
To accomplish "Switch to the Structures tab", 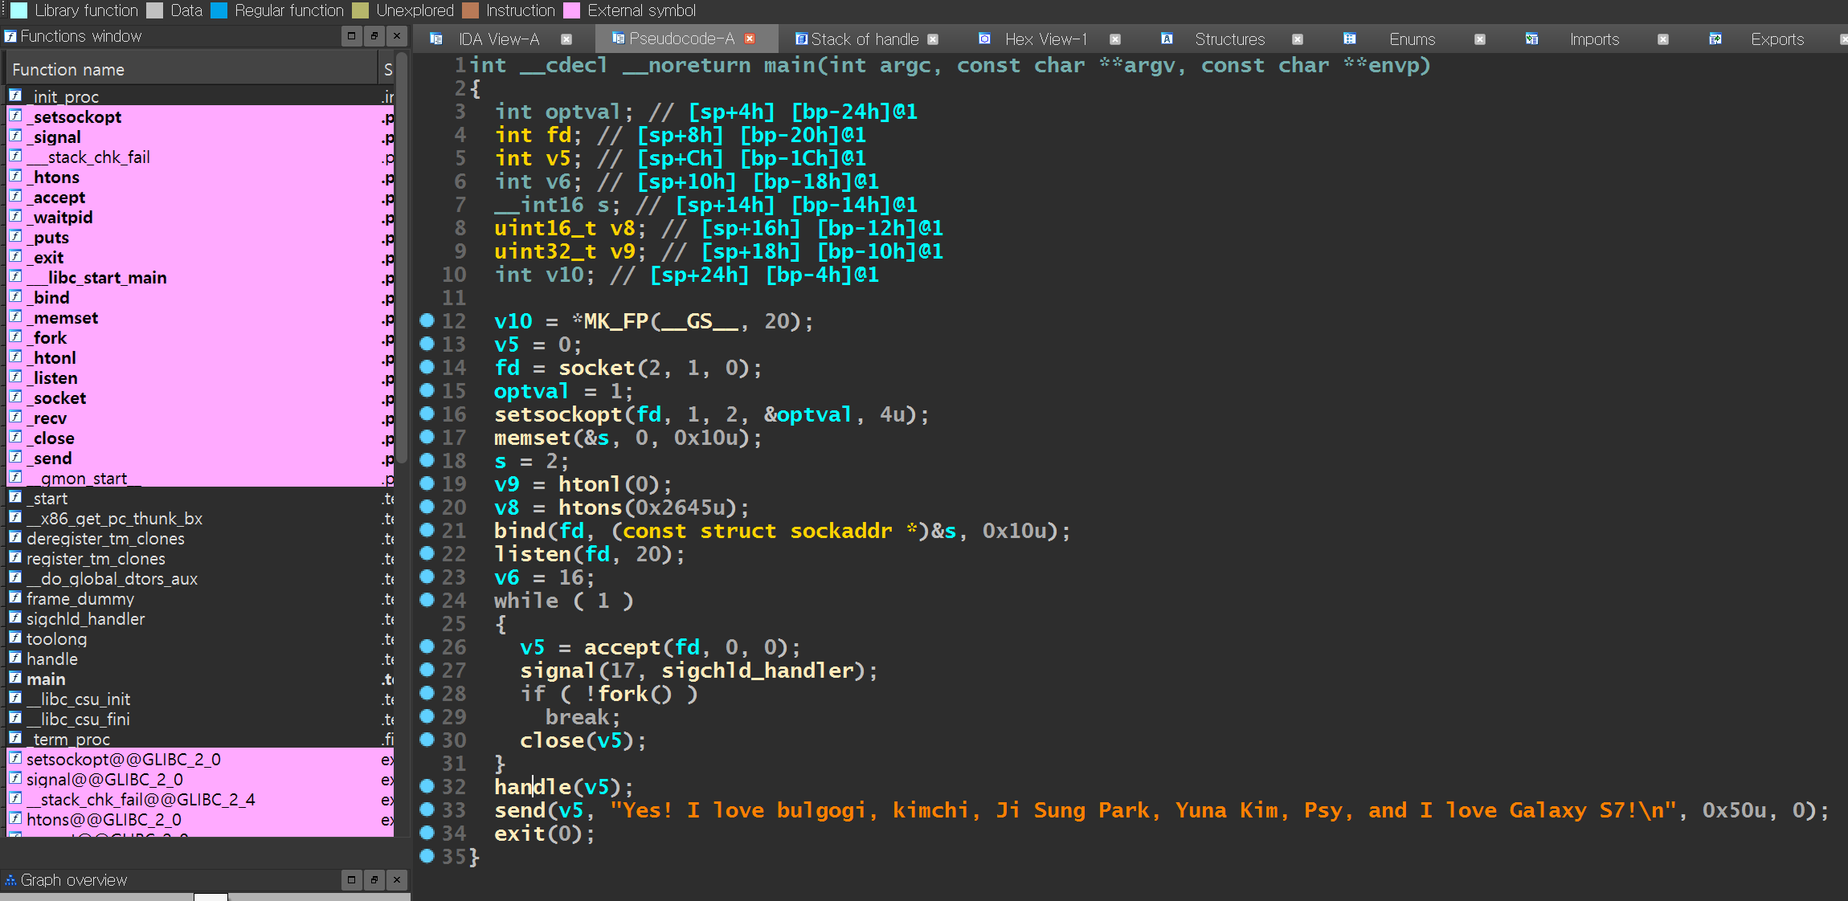I will pyautogui.click(x=1229, y=39).
